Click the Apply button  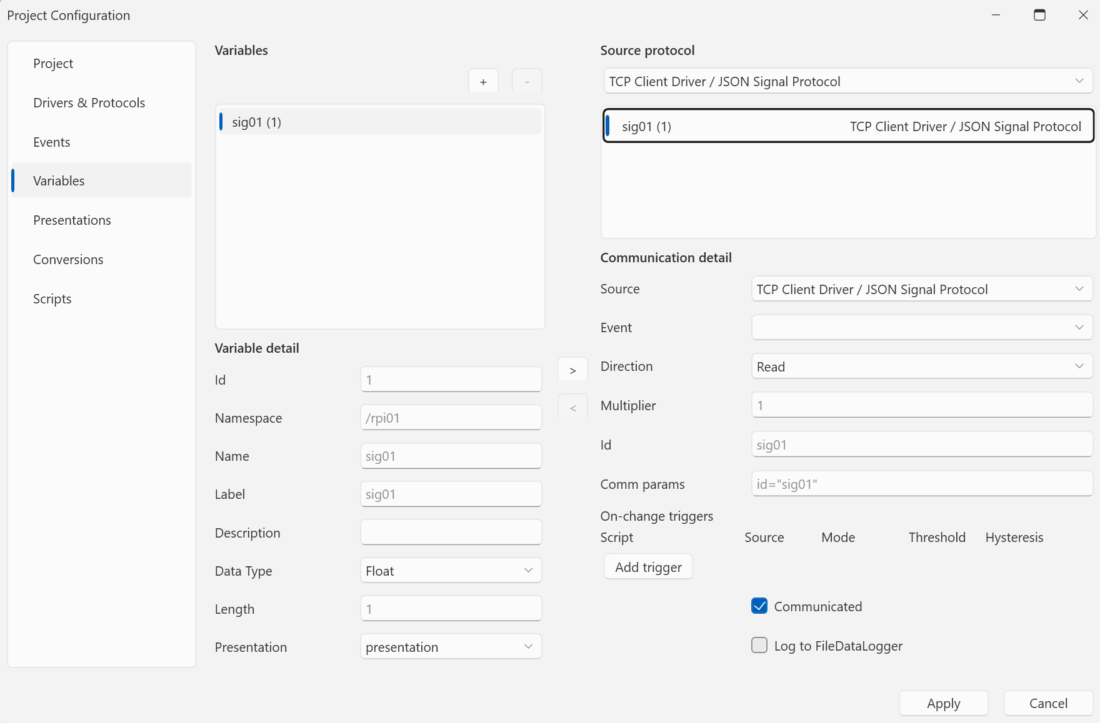point(943,703)
